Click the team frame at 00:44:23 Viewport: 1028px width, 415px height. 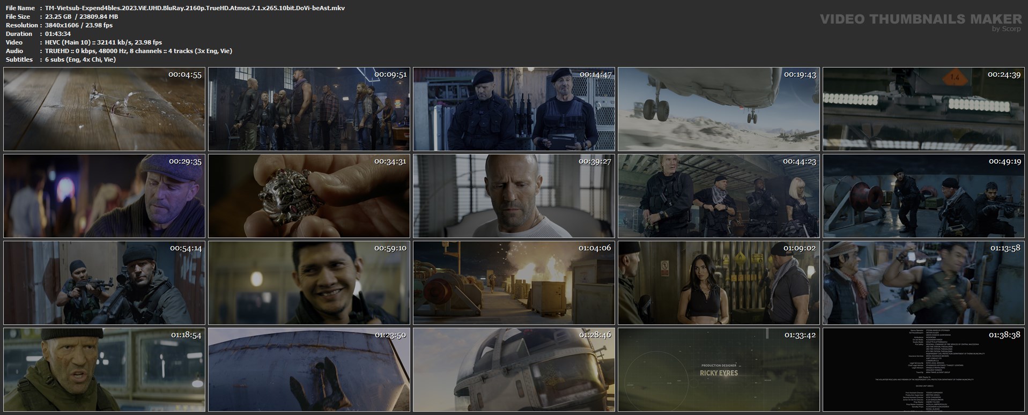click(719, 196)
